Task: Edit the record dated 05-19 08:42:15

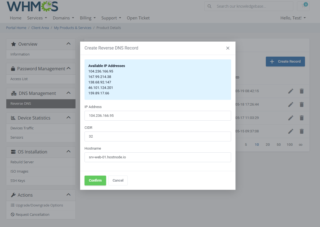Action: point(291,91)
